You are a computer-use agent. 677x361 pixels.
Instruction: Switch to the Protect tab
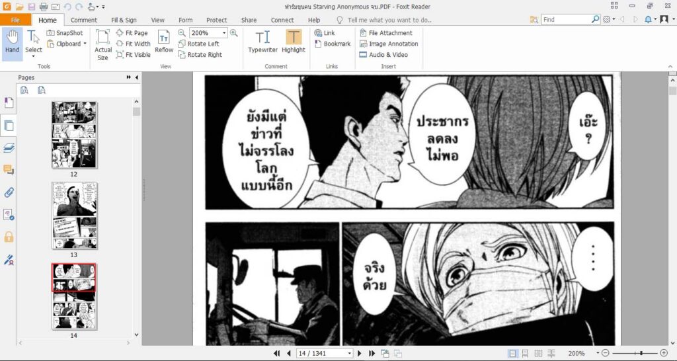[217, 20]
